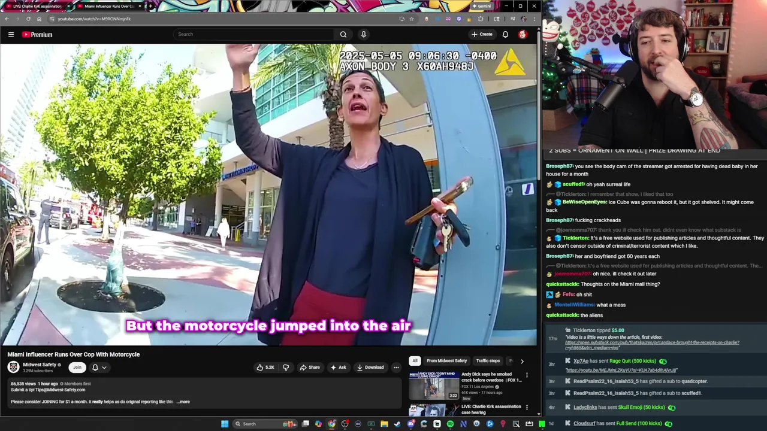Open the YouTube hamburger guide menu

(x=11, y=34)
